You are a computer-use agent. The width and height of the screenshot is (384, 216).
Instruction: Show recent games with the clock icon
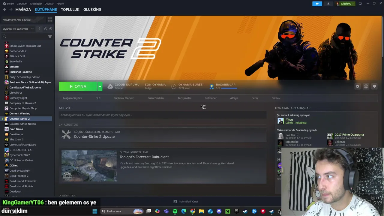(x=46, y=29)
